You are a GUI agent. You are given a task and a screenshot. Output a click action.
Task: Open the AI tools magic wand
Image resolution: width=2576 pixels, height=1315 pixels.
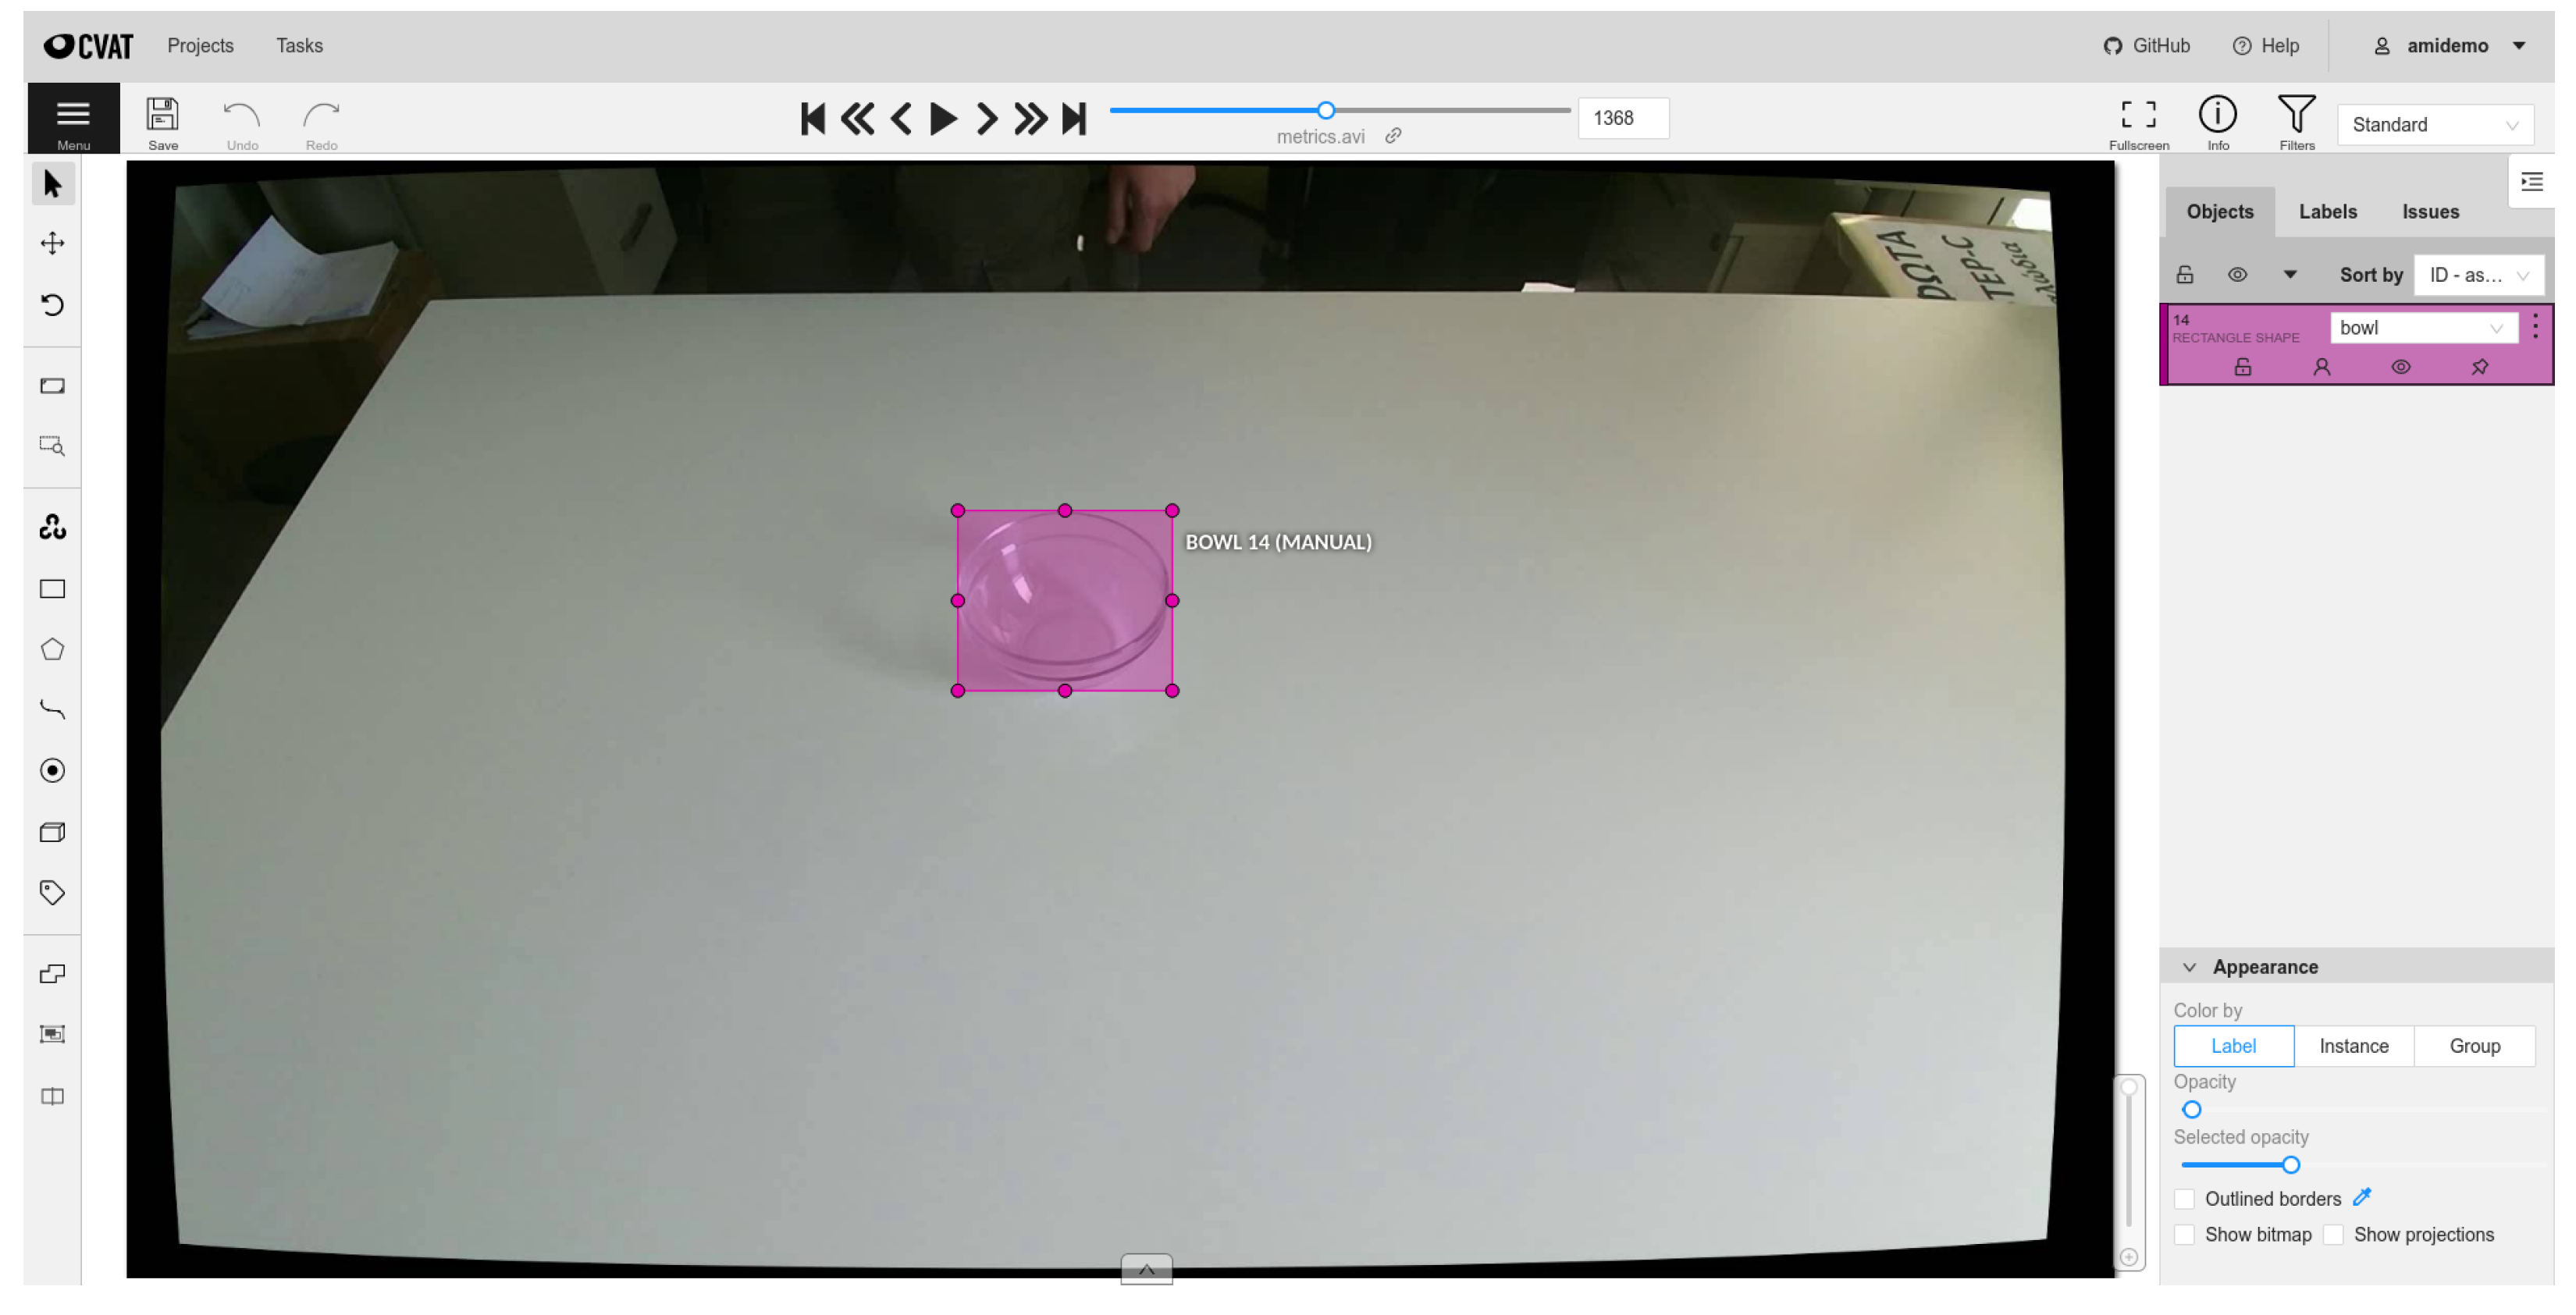point(52,527)
